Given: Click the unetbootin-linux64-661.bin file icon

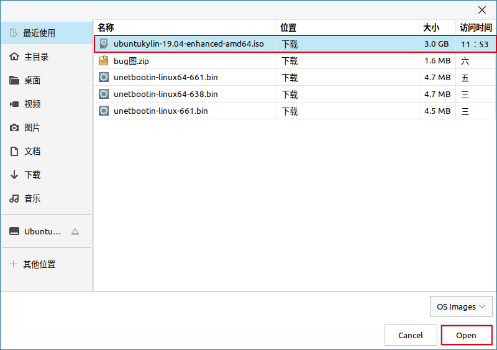Looking at the screenshot, I should [x=104, y=77].
